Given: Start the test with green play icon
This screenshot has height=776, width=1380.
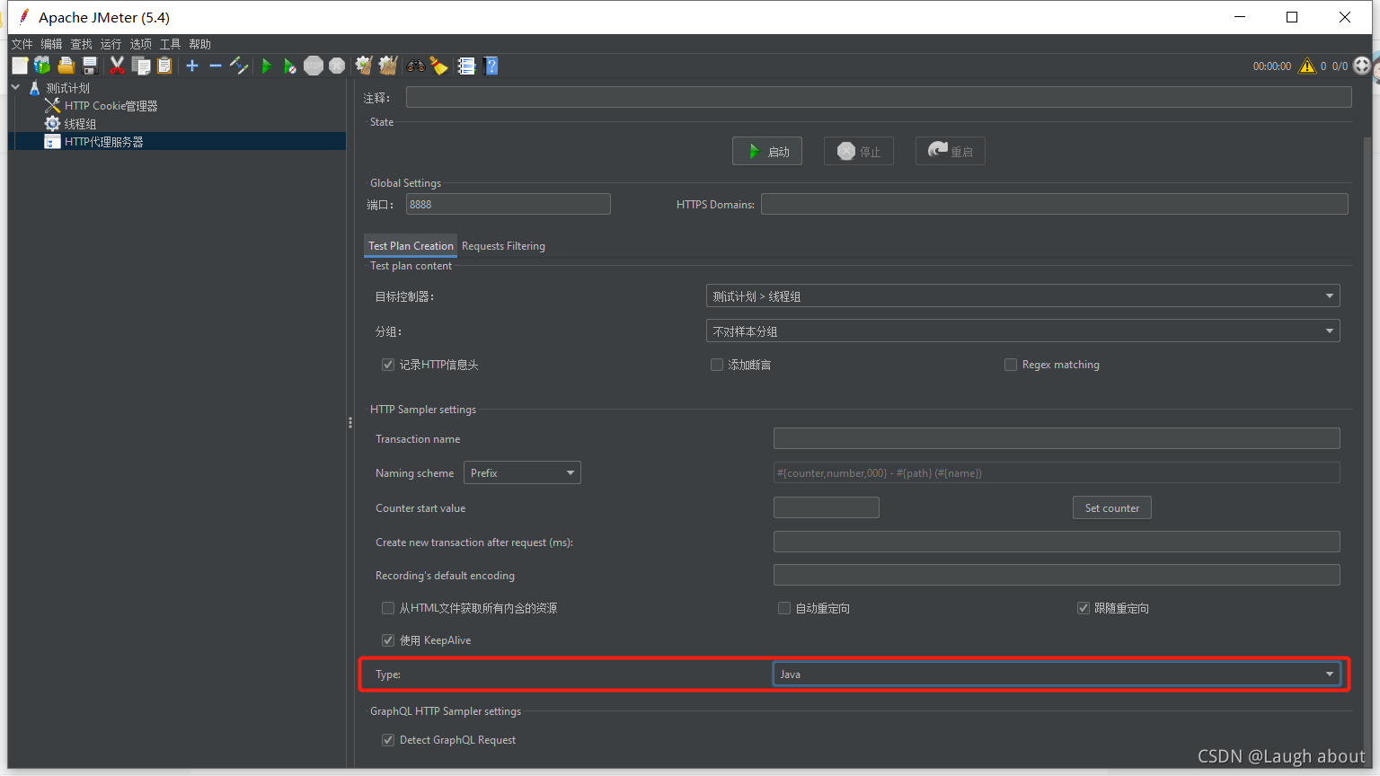Looking at the screenshot, I should [266, 66].
